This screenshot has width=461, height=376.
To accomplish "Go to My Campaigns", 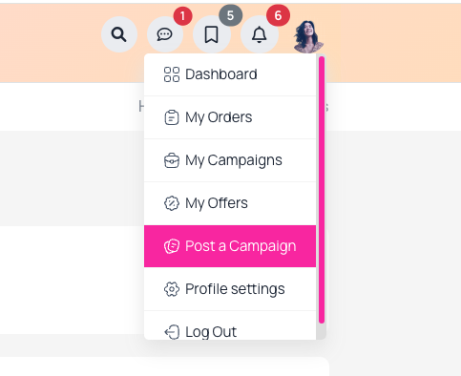I will [230, 160].
